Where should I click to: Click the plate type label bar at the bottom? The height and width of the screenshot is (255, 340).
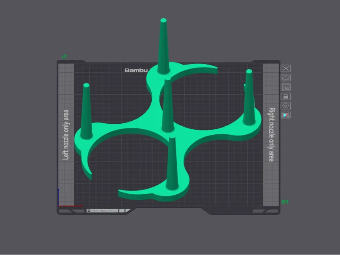[102, 210]
